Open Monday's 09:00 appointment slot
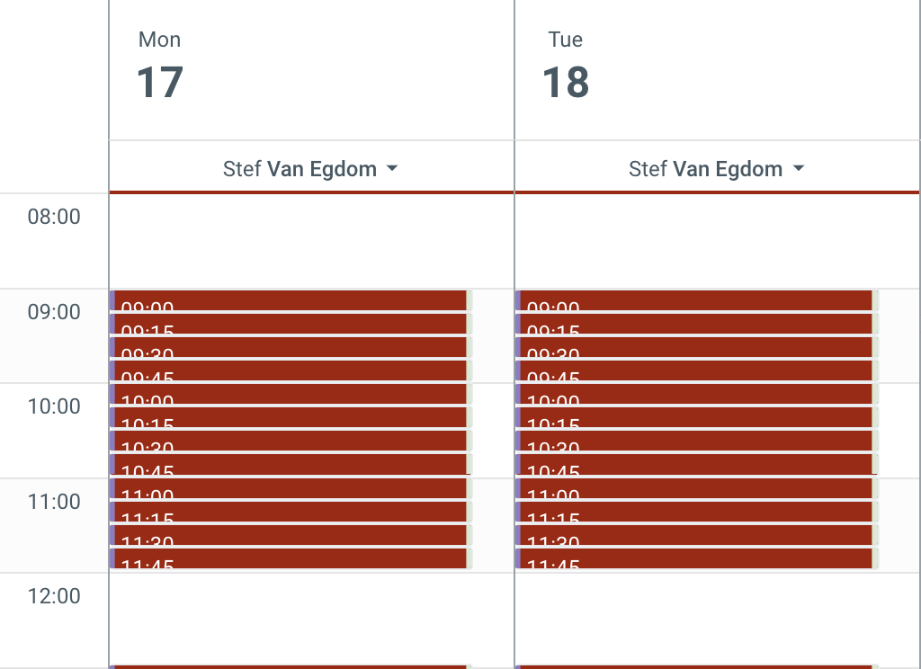The width and height of the screenshot is (921, 669). 290,300
